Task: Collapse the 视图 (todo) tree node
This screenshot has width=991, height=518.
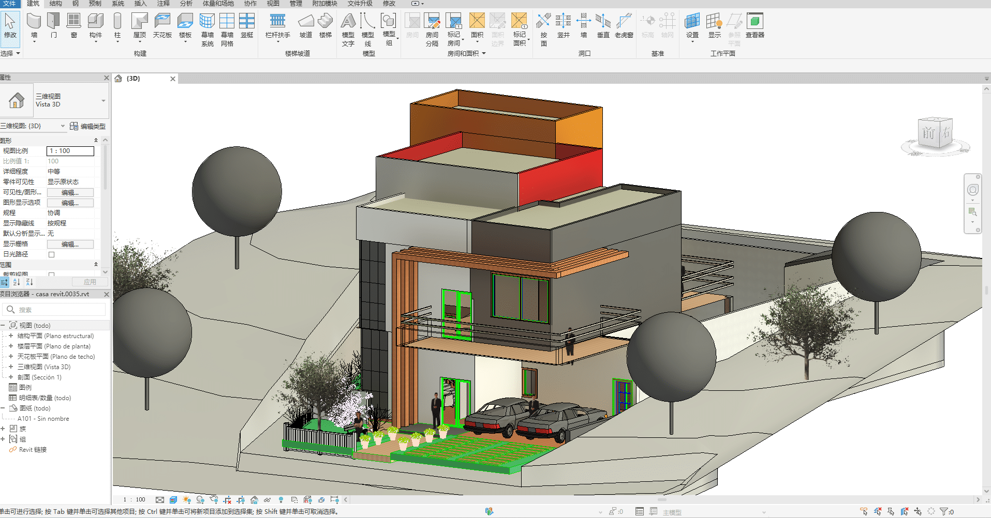Action: point(3,326)
